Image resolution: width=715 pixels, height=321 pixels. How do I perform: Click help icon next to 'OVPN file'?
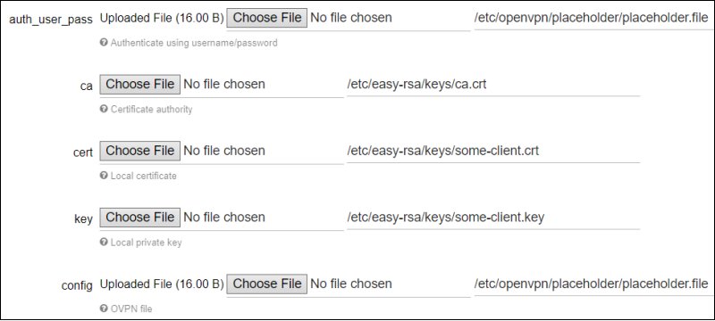[x=104, y=309]
